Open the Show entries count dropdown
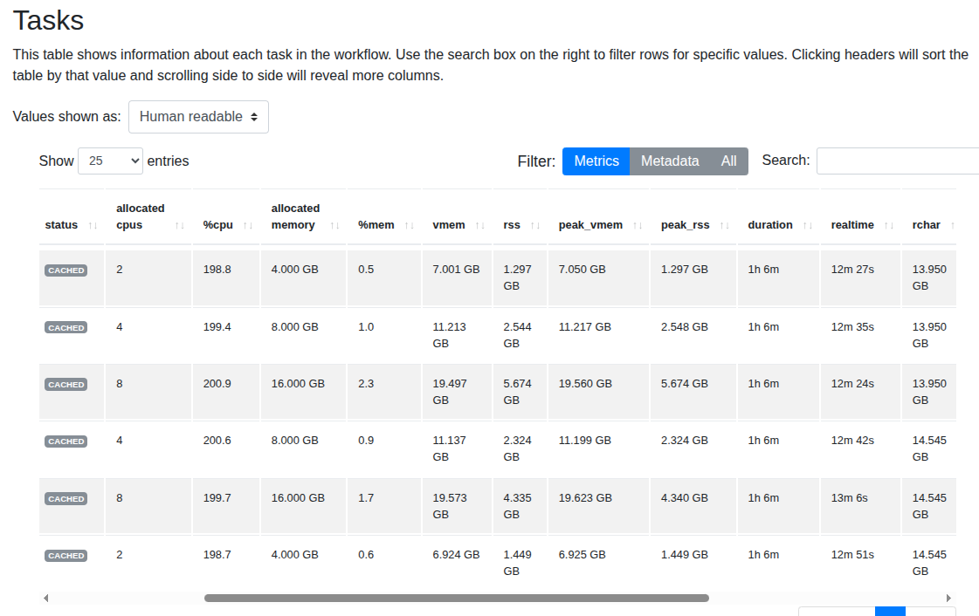Viewport: 979px width, 616px height. [110, 161]
